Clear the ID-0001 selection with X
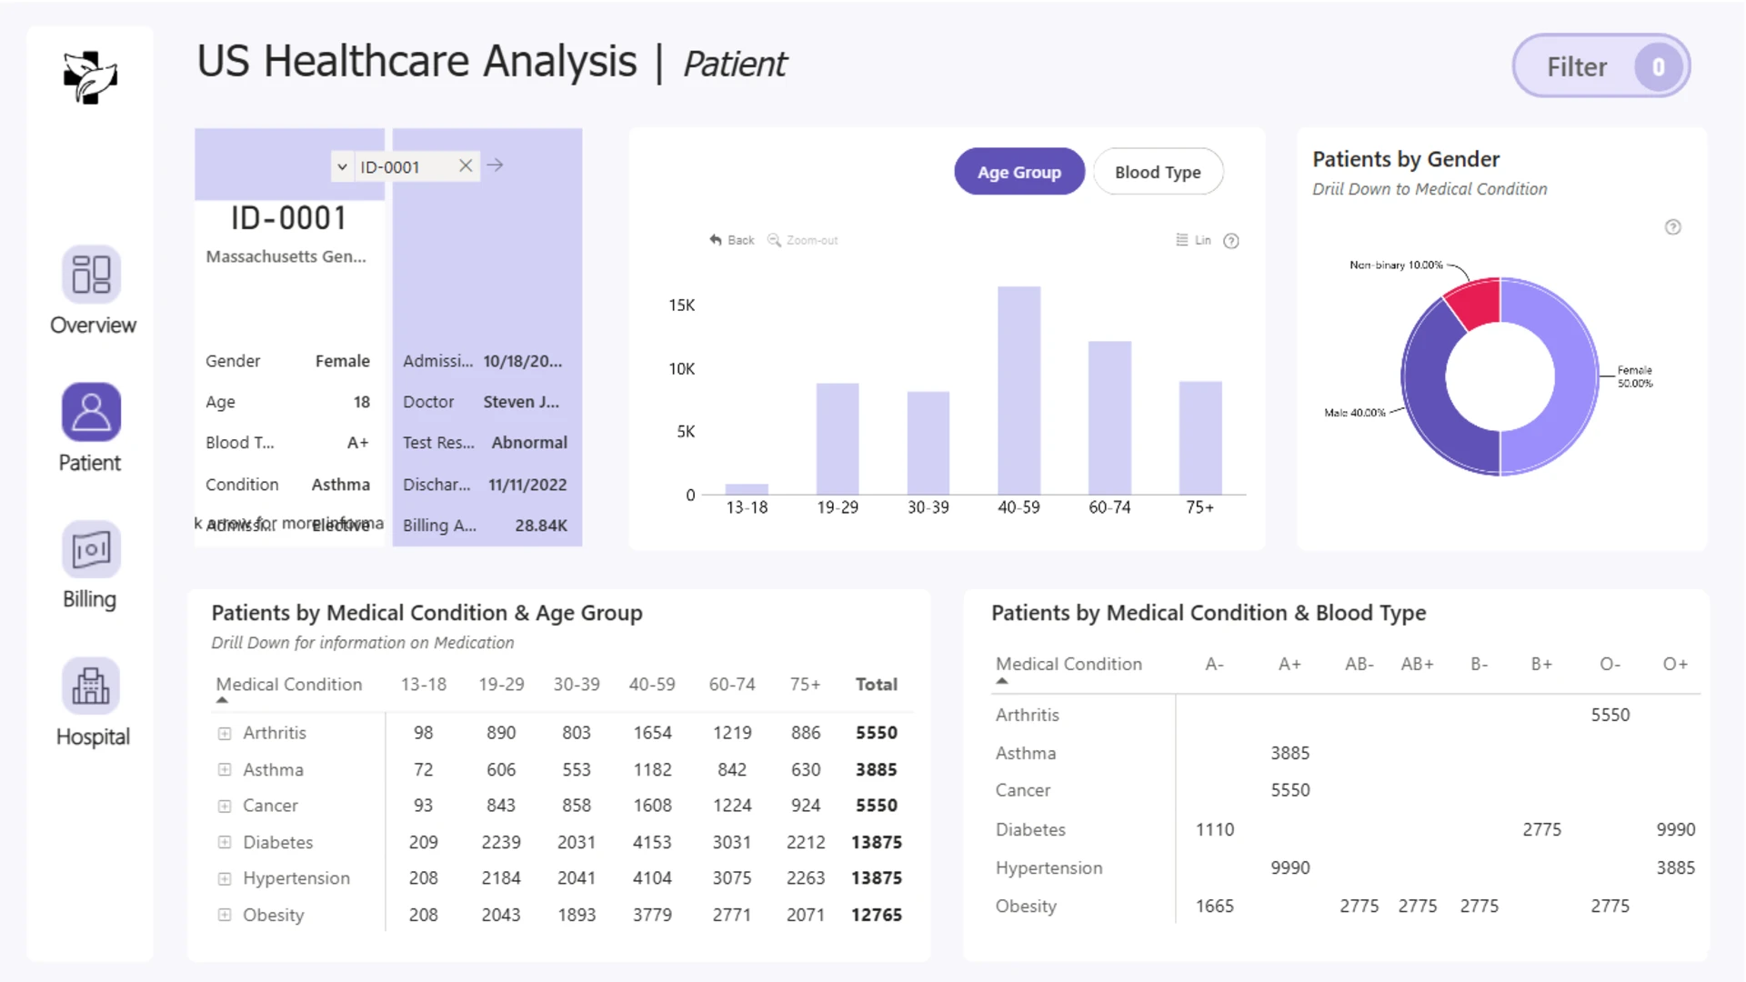1746x982 pixels. coord(466,165)
